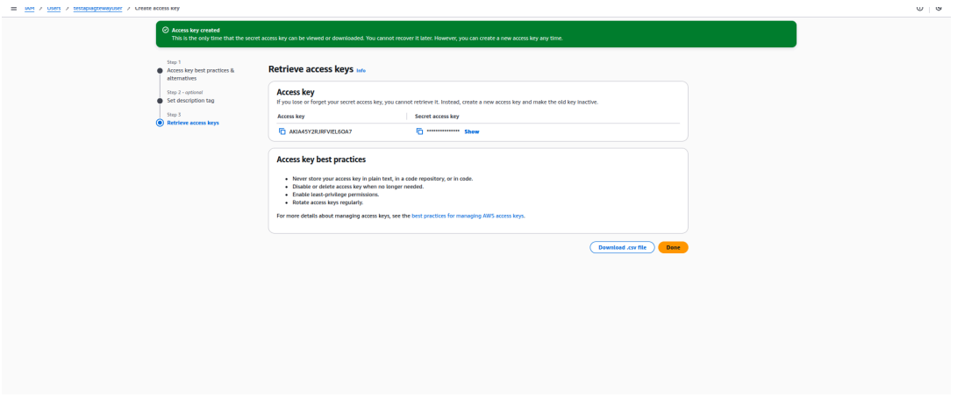The width and height of the screenshot is (957, 404).
Task: Click the success checkmark icon in banner
Action: coord(165,31)
